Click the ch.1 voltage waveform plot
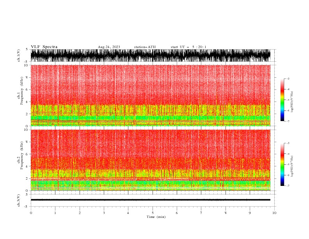Image resolution: width=309 pixels, height=239 pixels. 150,55
